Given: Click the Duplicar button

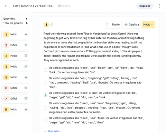Looking at the screenshot, I should [145, 6].
